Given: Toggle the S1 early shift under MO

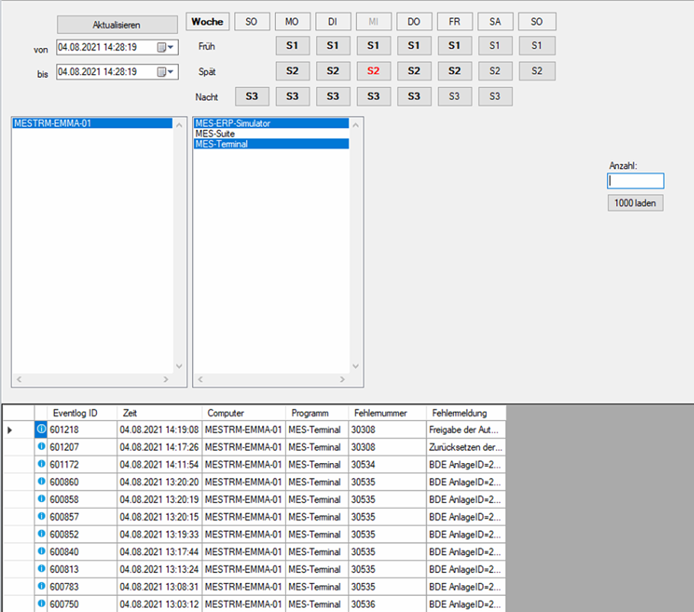Looking at the screenshot, I should 291,46.
